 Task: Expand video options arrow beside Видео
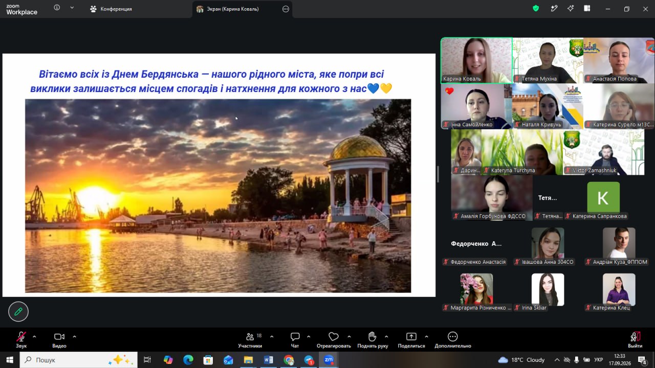pos(74,336)
